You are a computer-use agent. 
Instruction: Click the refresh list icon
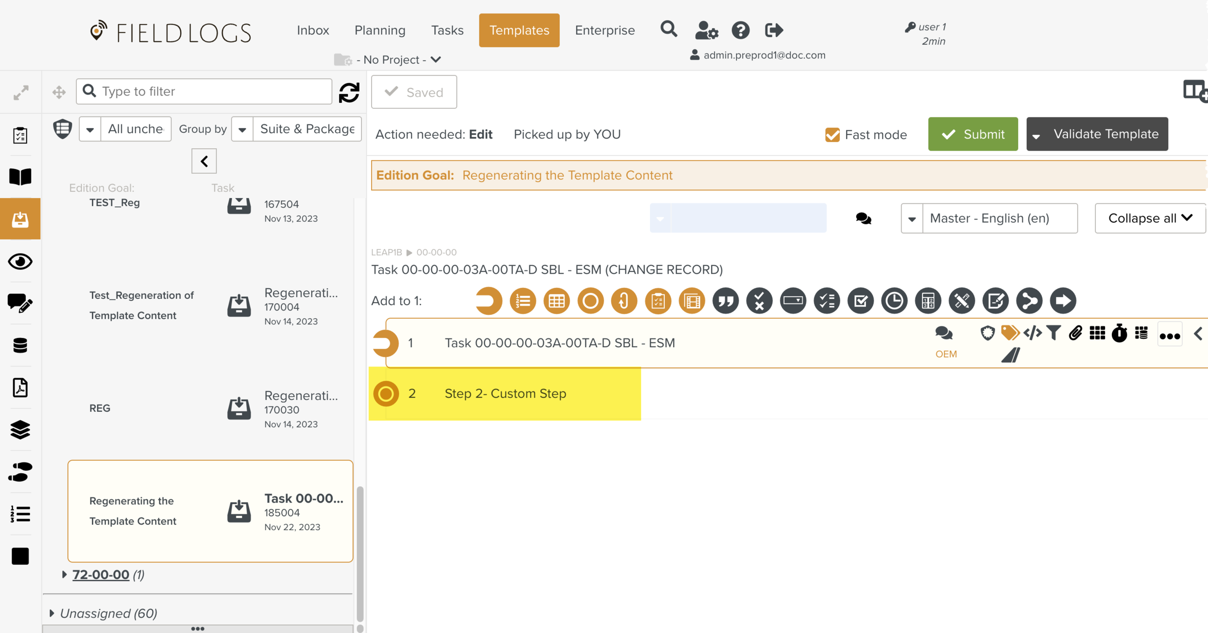click(349, 92)
